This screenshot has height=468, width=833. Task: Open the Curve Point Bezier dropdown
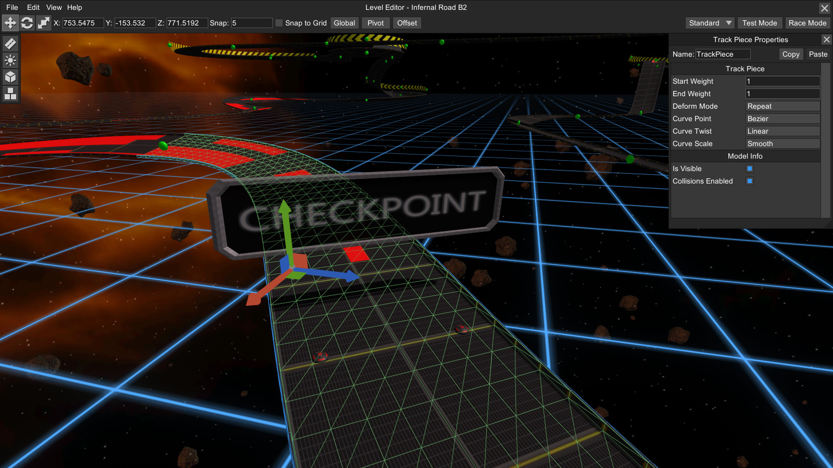click(x=782, y=119)
